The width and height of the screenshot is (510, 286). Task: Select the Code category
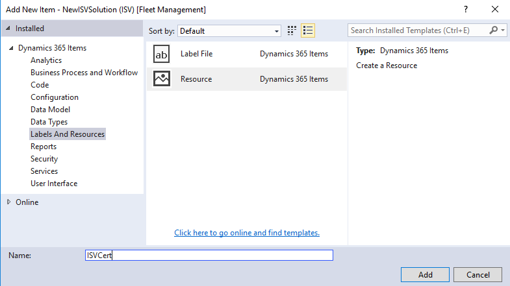click(40, 85)
